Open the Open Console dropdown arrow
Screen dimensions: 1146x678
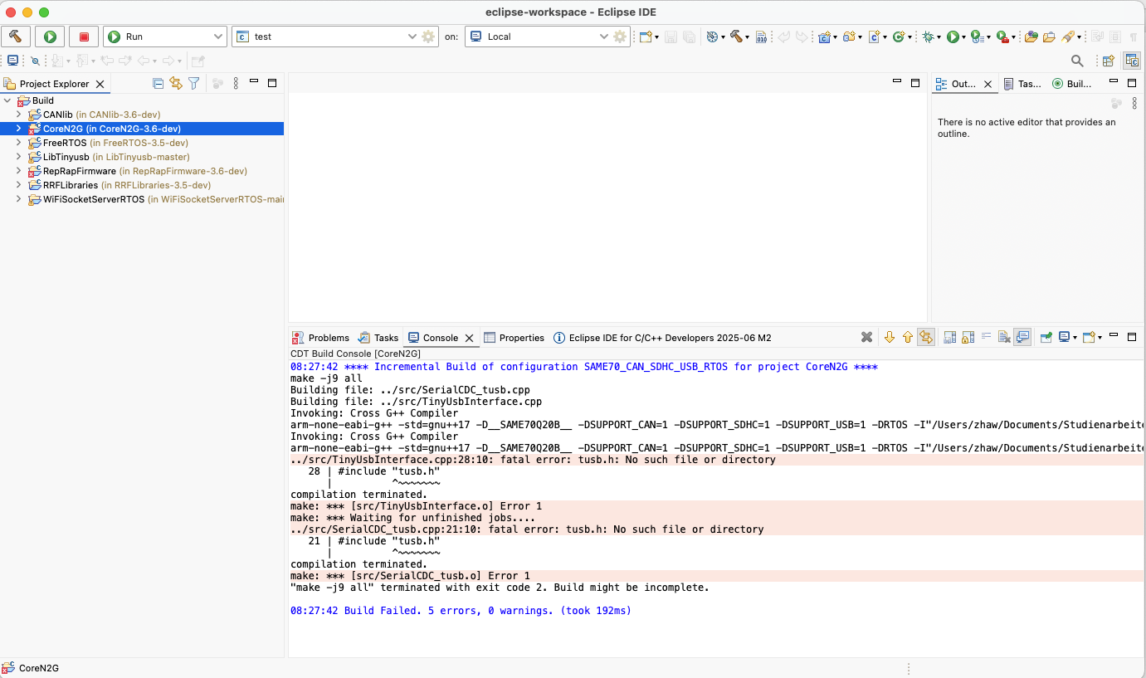[x=1100, y=338]
